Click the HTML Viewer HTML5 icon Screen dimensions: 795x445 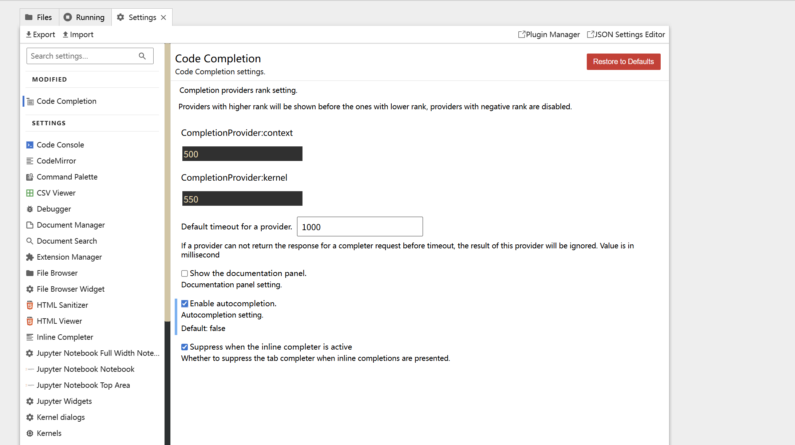point(30,321)
